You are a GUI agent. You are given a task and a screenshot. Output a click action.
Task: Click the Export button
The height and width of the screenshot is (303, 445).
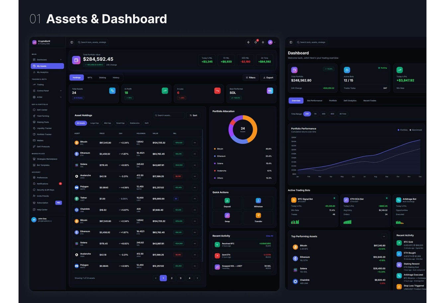268,78
